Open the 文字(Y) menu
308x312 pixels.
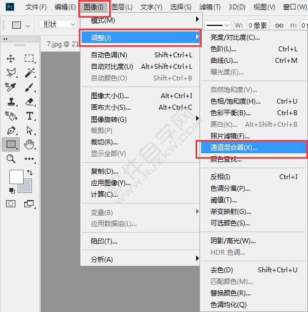click(x=152, y=7)
